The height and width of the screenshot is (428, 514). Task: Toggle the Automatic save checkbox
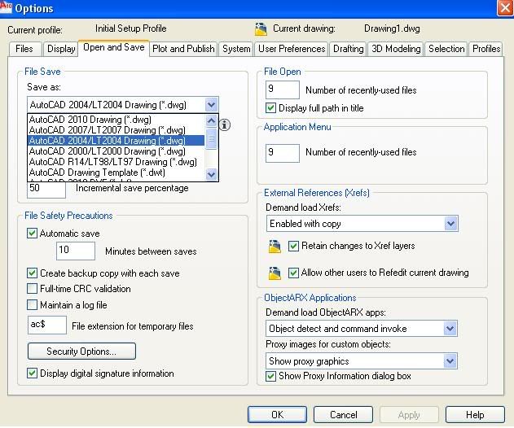[x=32, y=234]
